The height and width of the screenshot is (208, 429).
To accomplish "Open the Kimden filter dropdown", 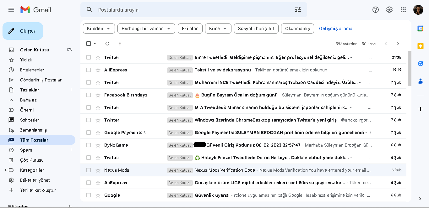I will pos(99,29).
